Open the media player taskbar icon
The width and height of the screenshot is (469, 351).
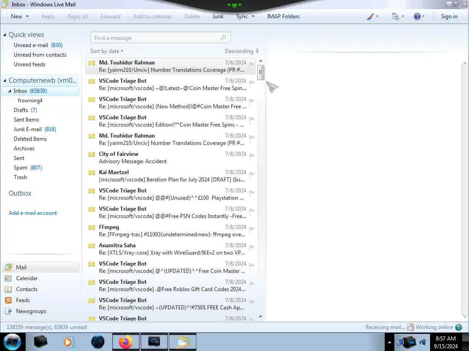68,342
